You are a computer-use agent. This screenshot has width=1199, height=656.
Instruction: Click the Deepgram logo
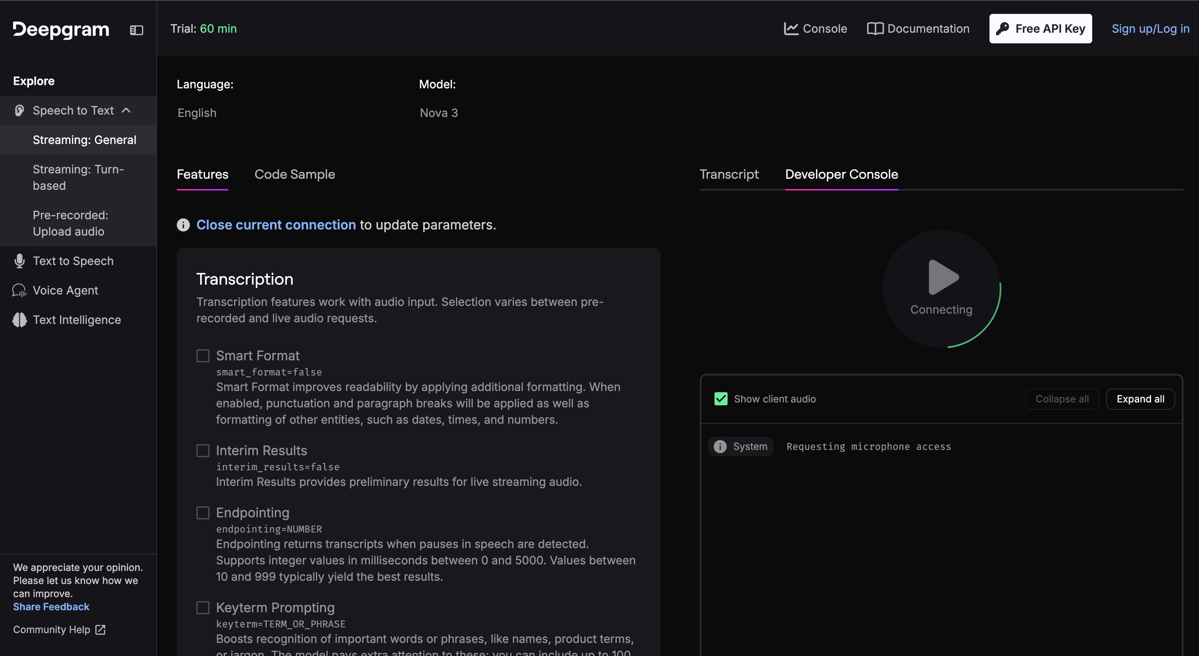[61, 29]
